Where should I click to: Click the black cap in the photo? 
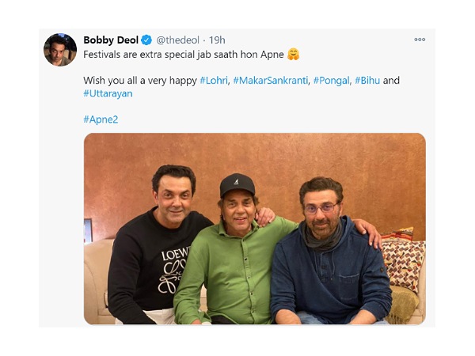pyautogui.click(x=237, y=186)
